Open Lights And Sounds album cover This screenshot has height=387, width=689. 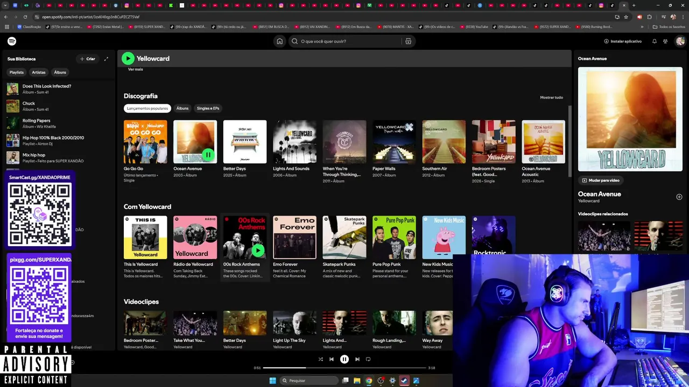294,141
